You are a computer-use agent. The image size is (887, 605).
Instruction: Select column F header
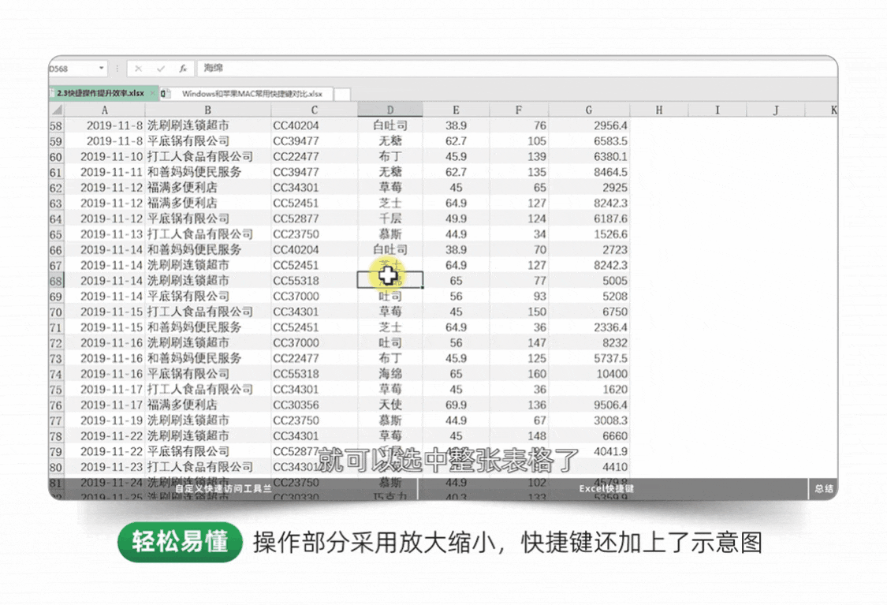pyautogui.click(x=519, y=110)
